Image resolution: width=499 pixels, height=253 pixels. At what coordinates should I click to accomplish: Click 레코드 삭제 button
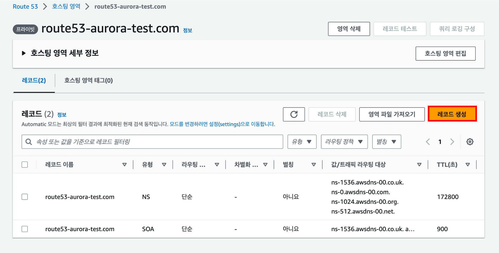point(332,114)
